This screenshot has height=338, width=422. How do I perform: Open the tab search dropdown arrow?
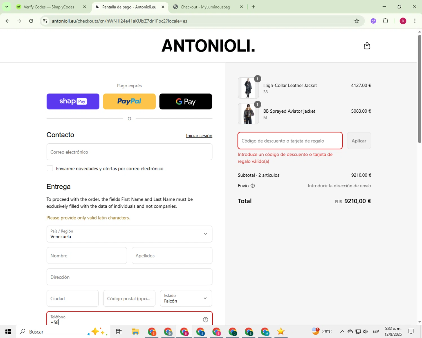[x=6, y=7]
